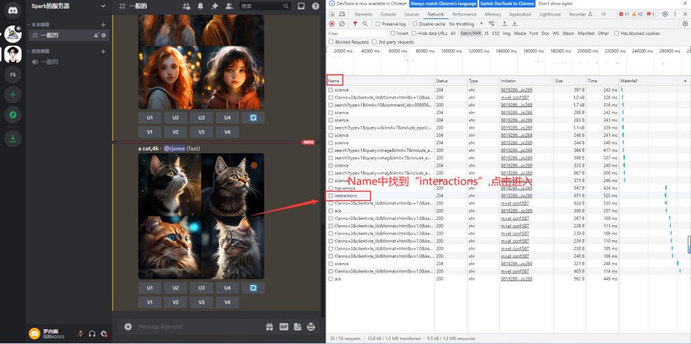This screenshot has height=344, width=691.
Task: Tick the Hide data URLs checkbox
Action: pyautogui.click(x=413, y=33)
